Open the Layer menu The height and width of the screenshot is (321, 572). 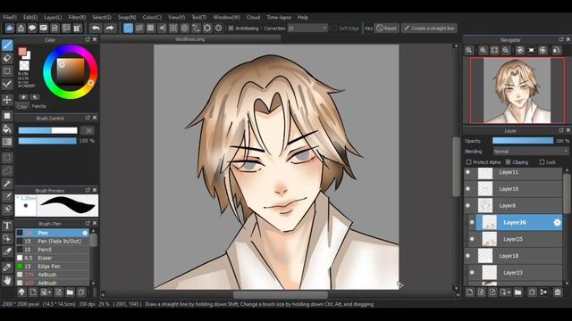(x=53, y=17)
